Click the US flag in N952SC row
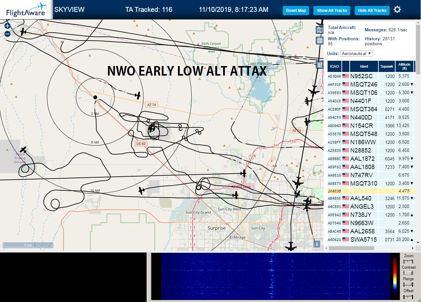 [x=346, y=76]
